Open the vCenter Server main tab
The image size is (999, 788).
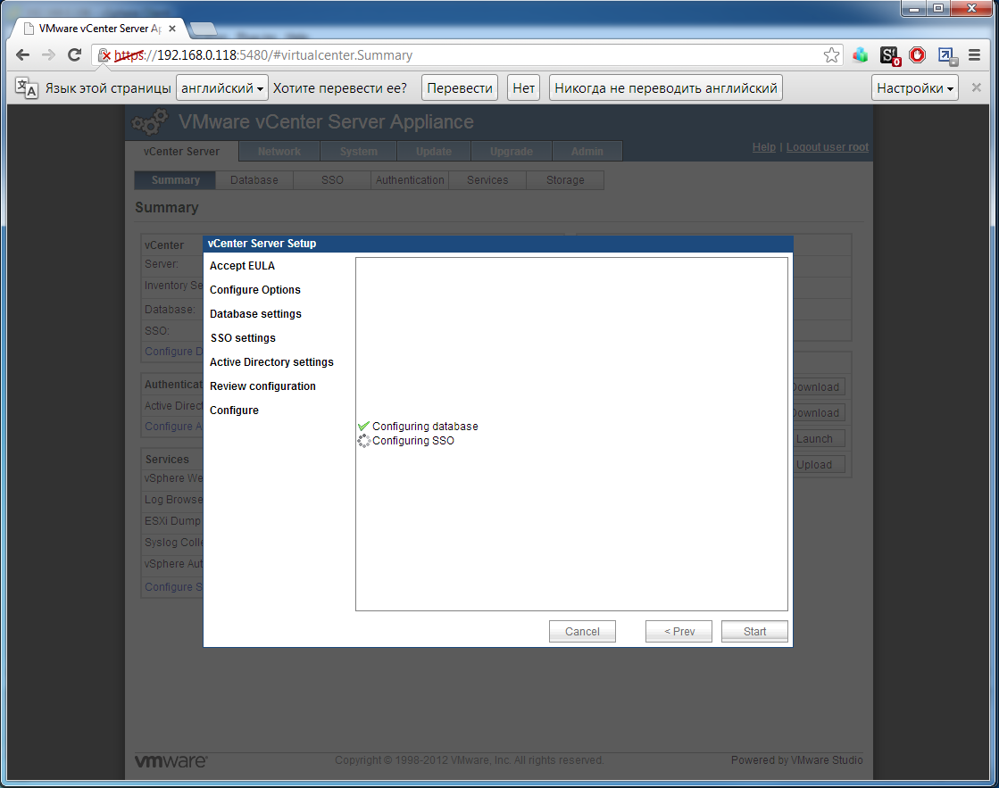181,151
